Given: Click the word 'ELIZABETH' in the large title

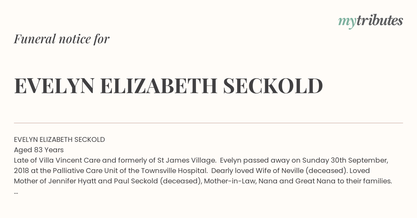Looking at the screenshot, I should click(159, 86).
